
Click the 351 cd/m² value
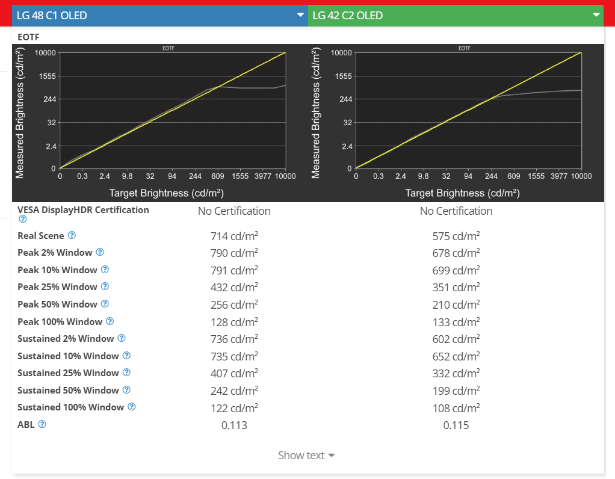click(456, 287)
